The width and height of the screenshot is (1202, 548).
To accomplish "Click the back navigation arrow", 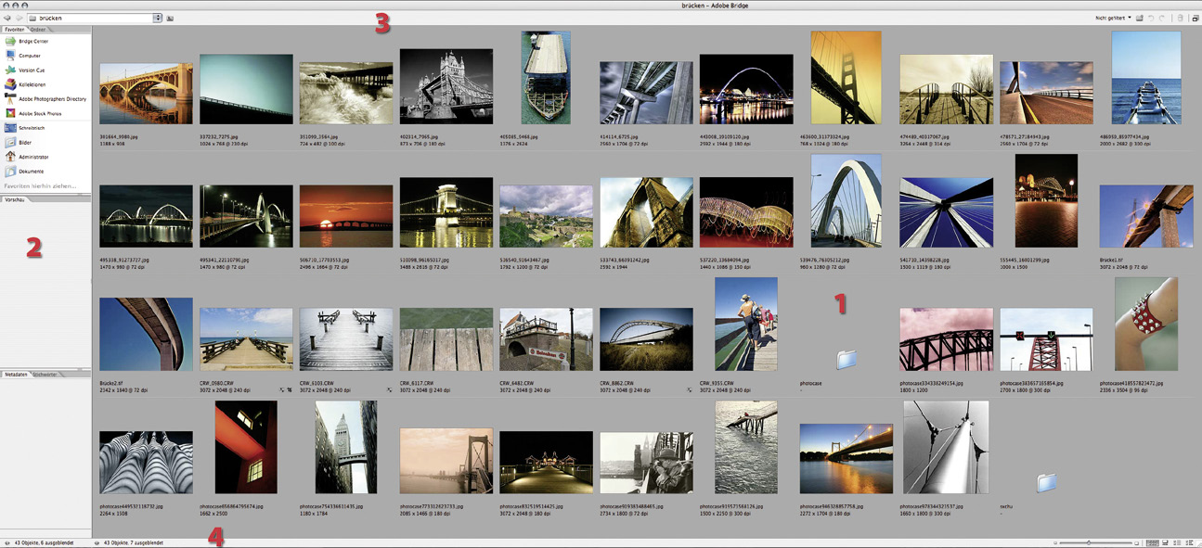I will 7,18.
